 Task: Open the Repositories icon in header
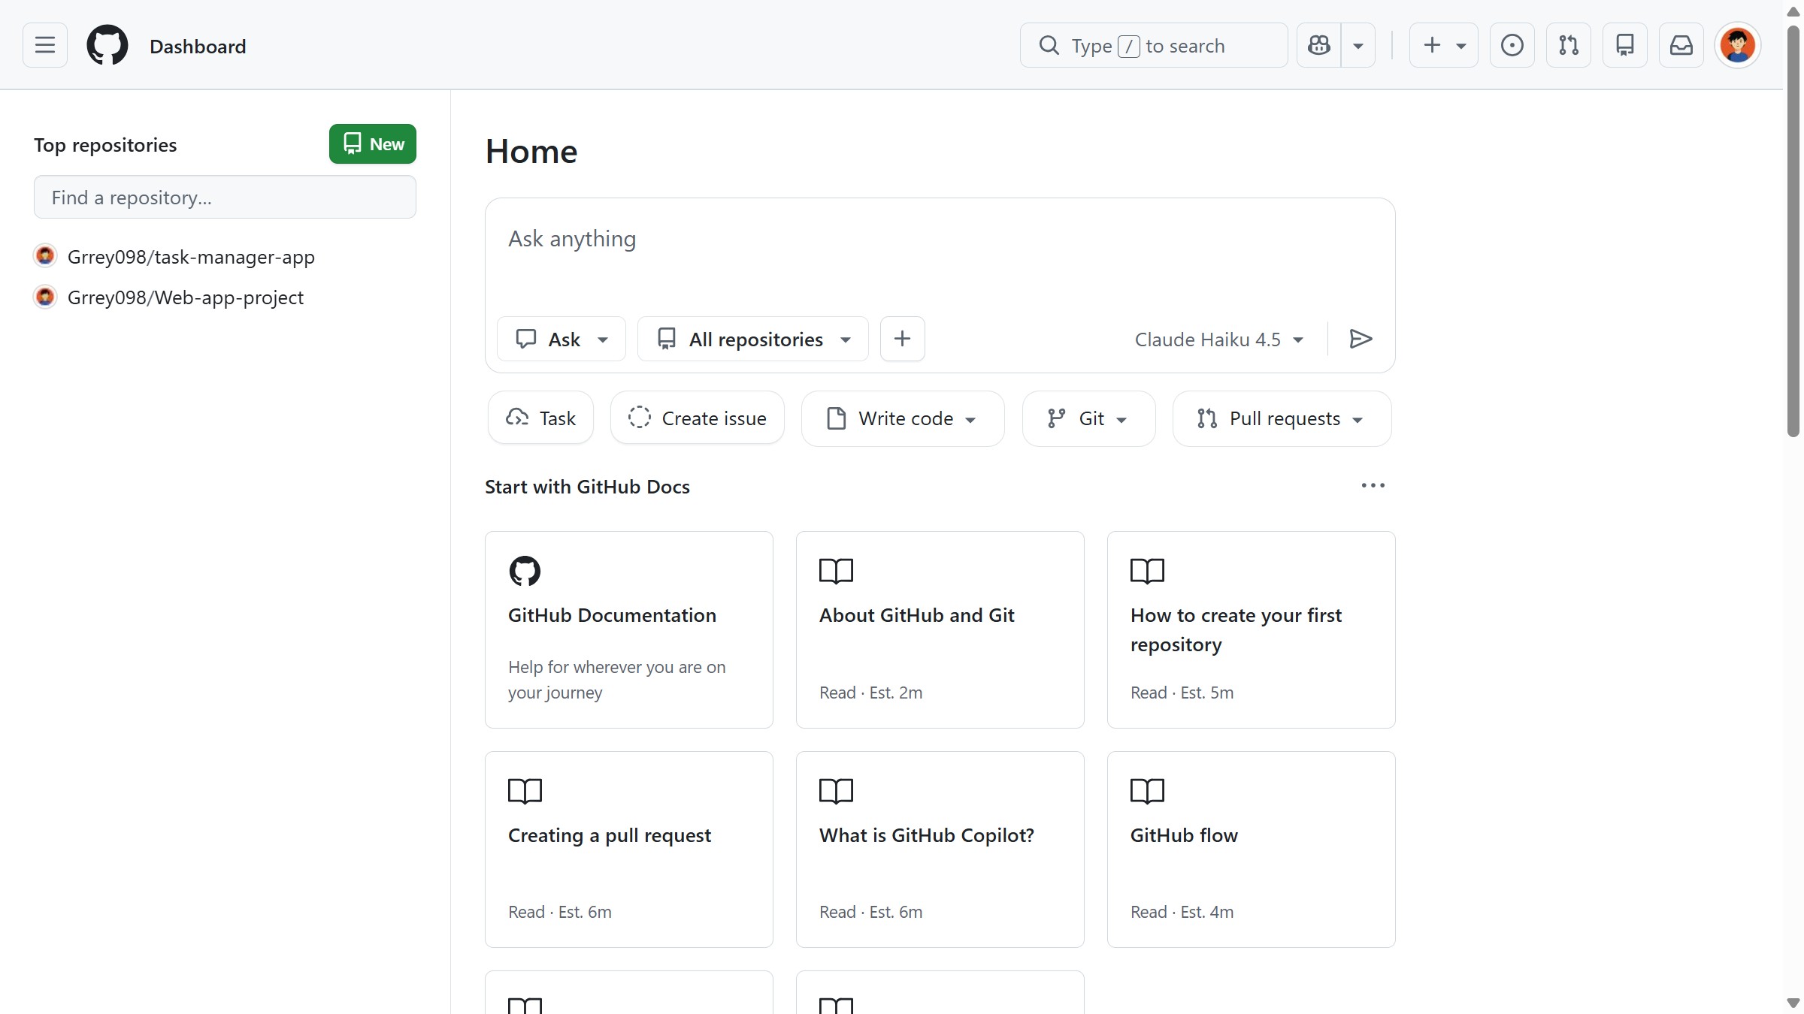coord(1625,45)
